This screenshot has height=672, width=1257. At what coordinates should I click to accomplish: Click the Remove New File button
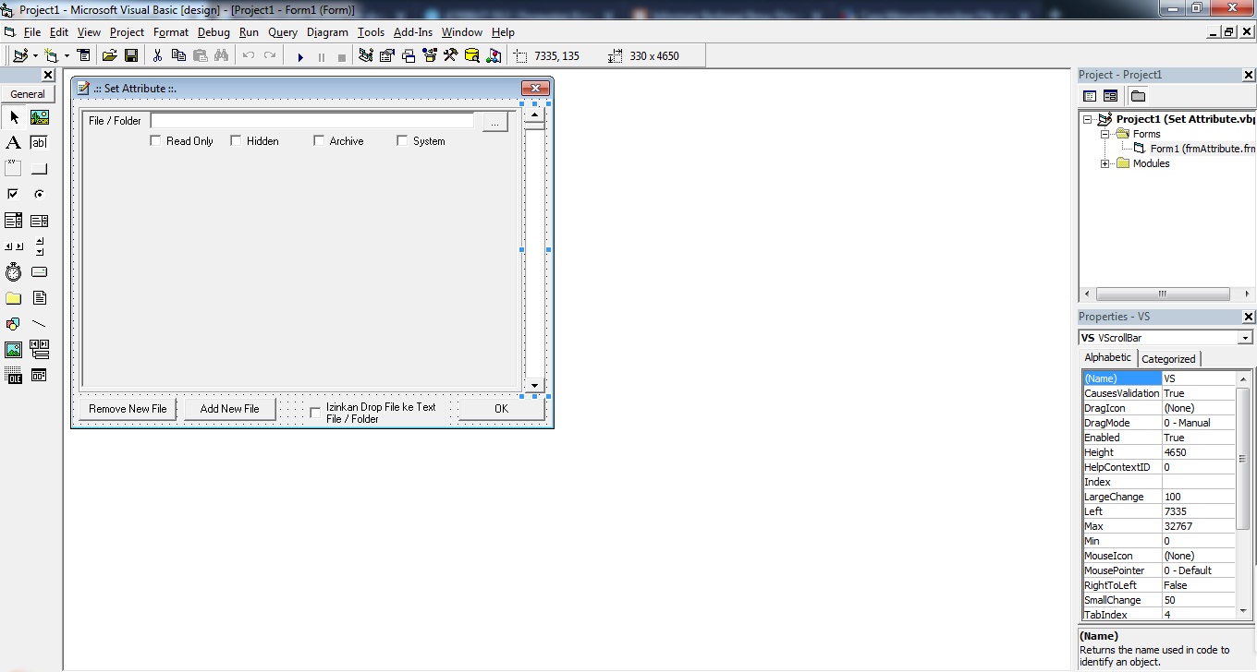tap(128, 409)
